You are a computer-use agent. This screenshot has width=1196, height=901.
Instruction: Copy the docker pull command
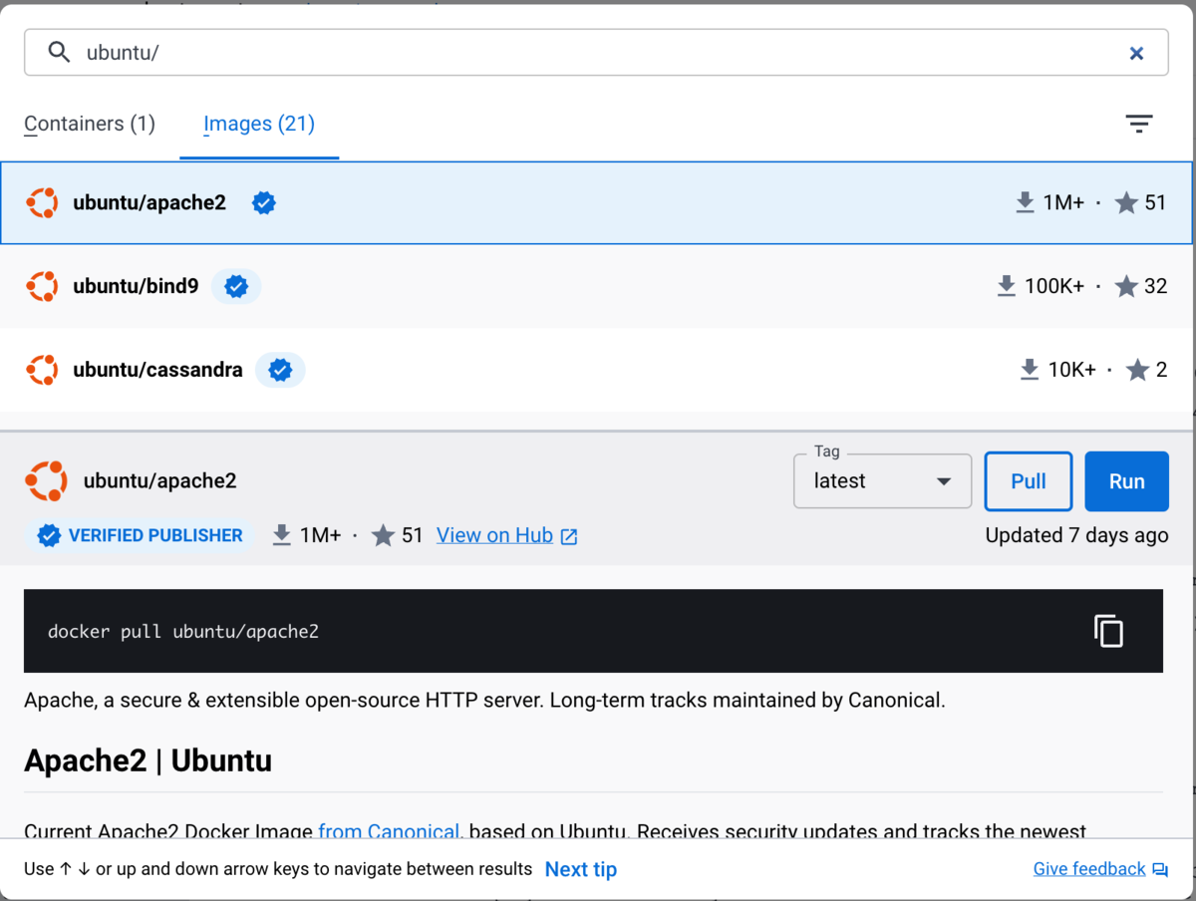point(1108,631)
